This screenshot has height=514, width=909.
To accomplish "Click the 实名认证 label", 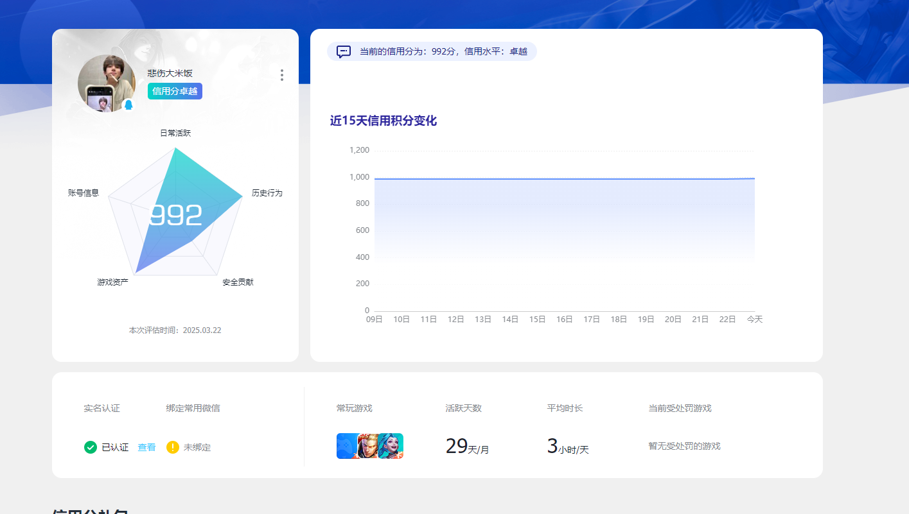I will point(101,408).
